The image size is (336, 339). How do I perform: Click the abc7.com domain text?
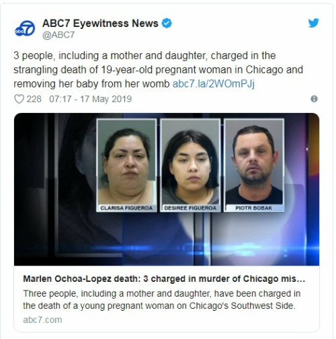pos(42,319)
